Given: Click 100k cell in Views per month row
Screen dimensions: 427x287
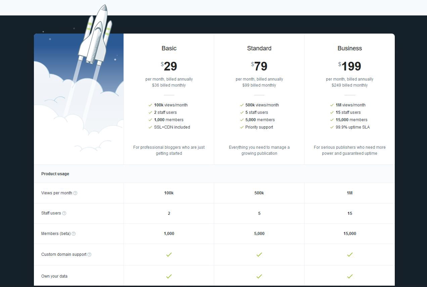Looking at the screenshot, I should tap(169, 193).
